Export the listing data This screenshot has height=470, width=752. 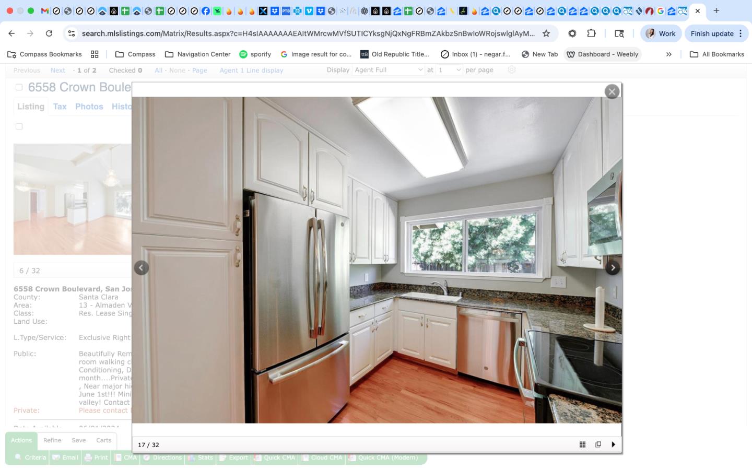click(x=233, y=457)
